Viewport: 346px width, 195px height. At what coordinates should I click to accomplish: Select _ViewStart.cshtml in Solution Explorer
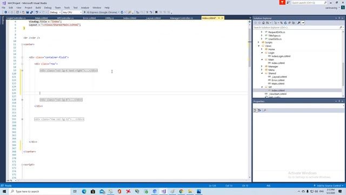(x=277, y=94)
